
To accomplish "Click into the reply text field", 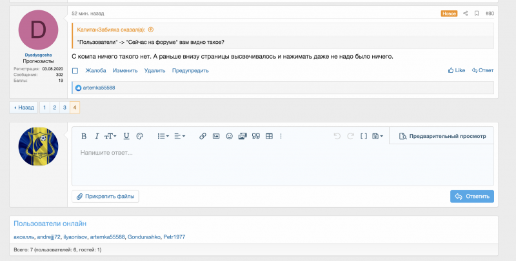I will (x=283, y=164).
